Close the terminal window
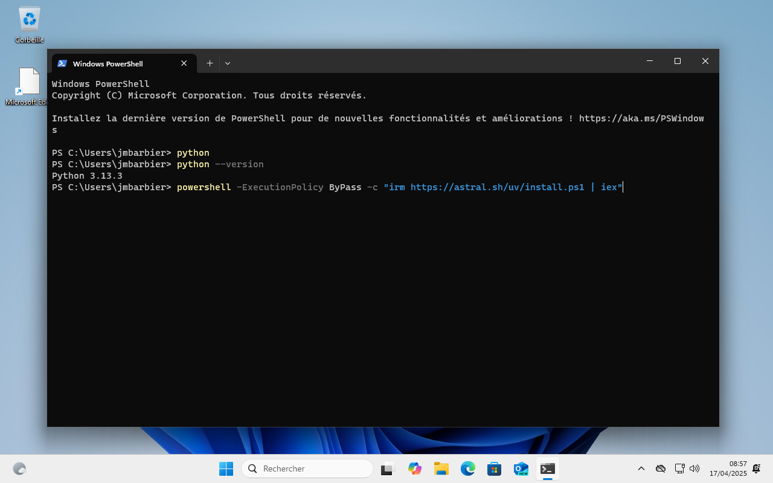This screenshot has width=773, height=483. [705, 61]
